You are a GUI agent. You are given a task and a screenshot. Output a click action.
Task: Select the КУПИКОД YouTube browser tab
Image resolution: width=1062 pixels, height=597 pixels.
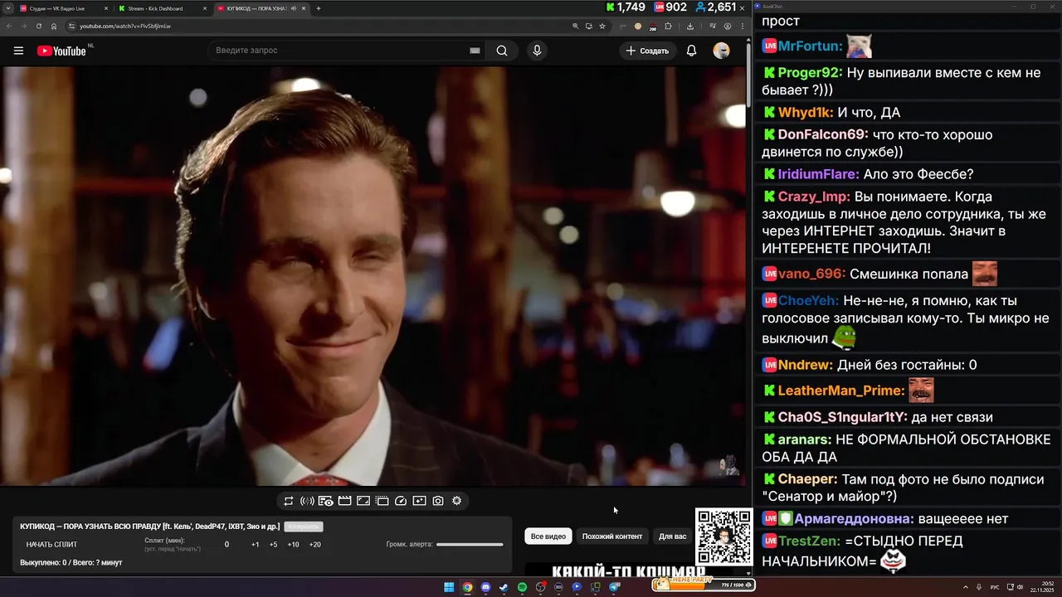(261, 8)
